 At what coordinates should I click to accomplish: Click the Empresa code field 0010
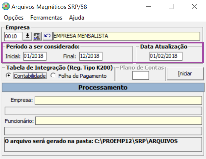[13, 36]
